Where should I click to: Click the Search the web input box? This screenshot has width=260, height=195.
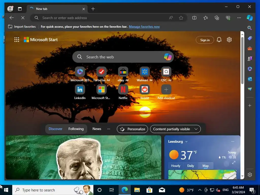point(123,57)
